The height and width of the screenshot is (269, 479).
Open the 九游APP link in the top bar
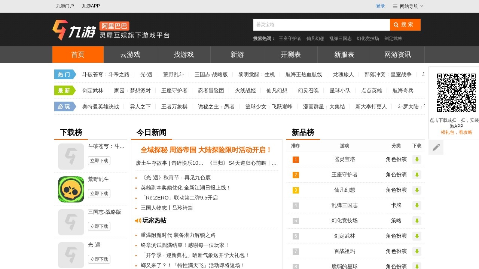(91, 6)
